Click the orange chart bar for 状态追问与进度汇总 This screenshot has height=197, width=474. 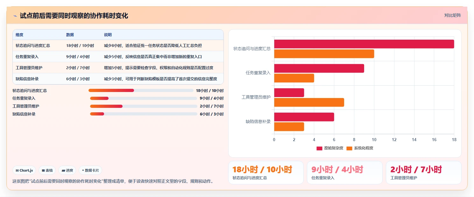[324, 54]
